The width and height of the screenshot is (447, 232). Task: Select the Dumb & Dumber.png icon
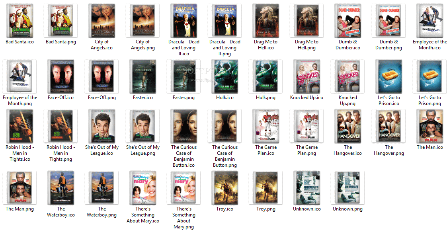pyautogui.click(x=388, y=21)
